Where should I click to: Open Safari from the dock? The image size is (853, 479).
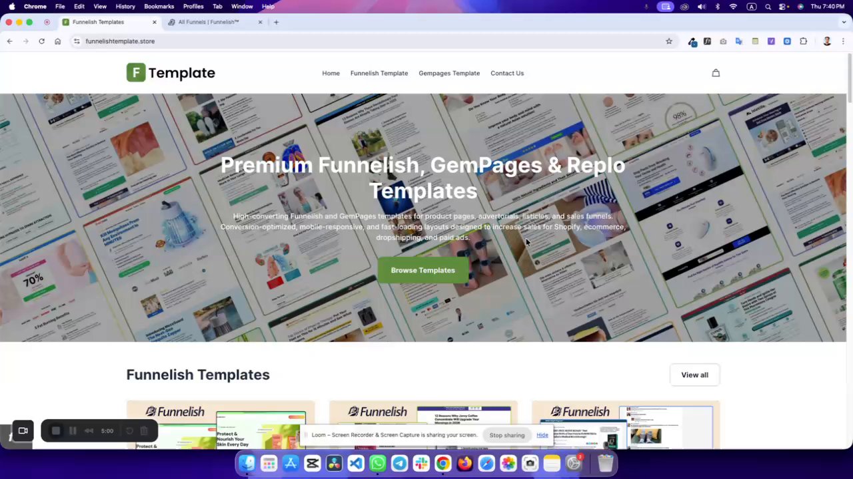(486, 463)
